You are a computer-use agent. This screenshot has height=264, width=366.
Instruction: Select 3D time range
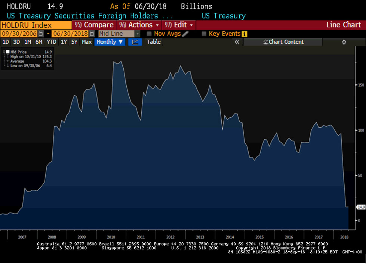point(16,42)
